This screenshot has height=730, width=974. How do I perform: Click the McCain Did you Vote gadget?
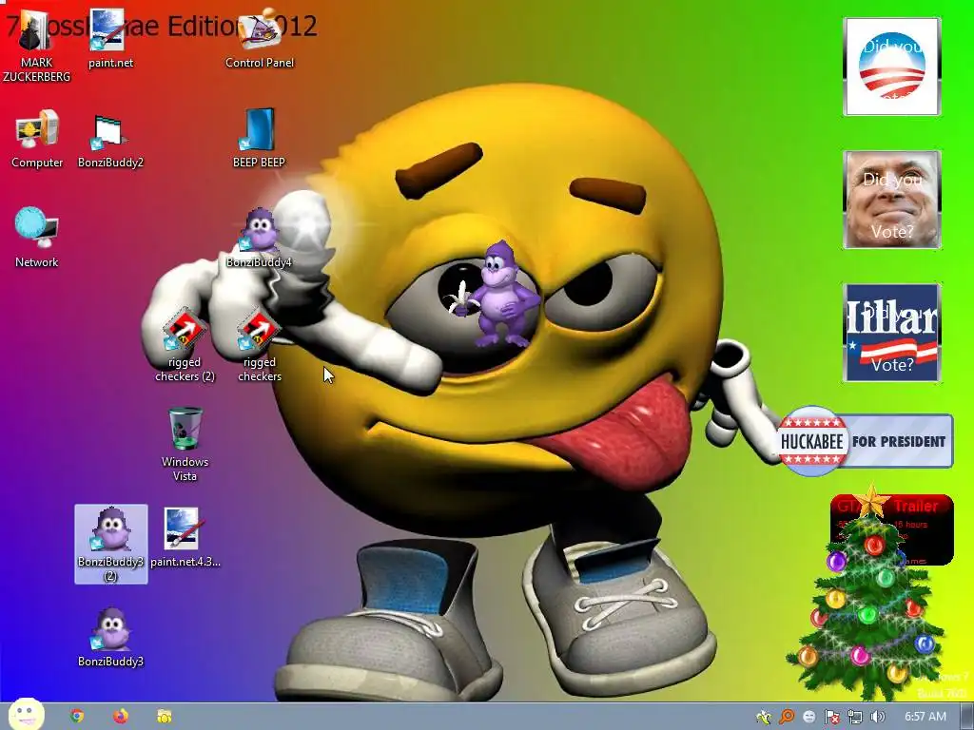pyautogui.click(x=891, y=200)
